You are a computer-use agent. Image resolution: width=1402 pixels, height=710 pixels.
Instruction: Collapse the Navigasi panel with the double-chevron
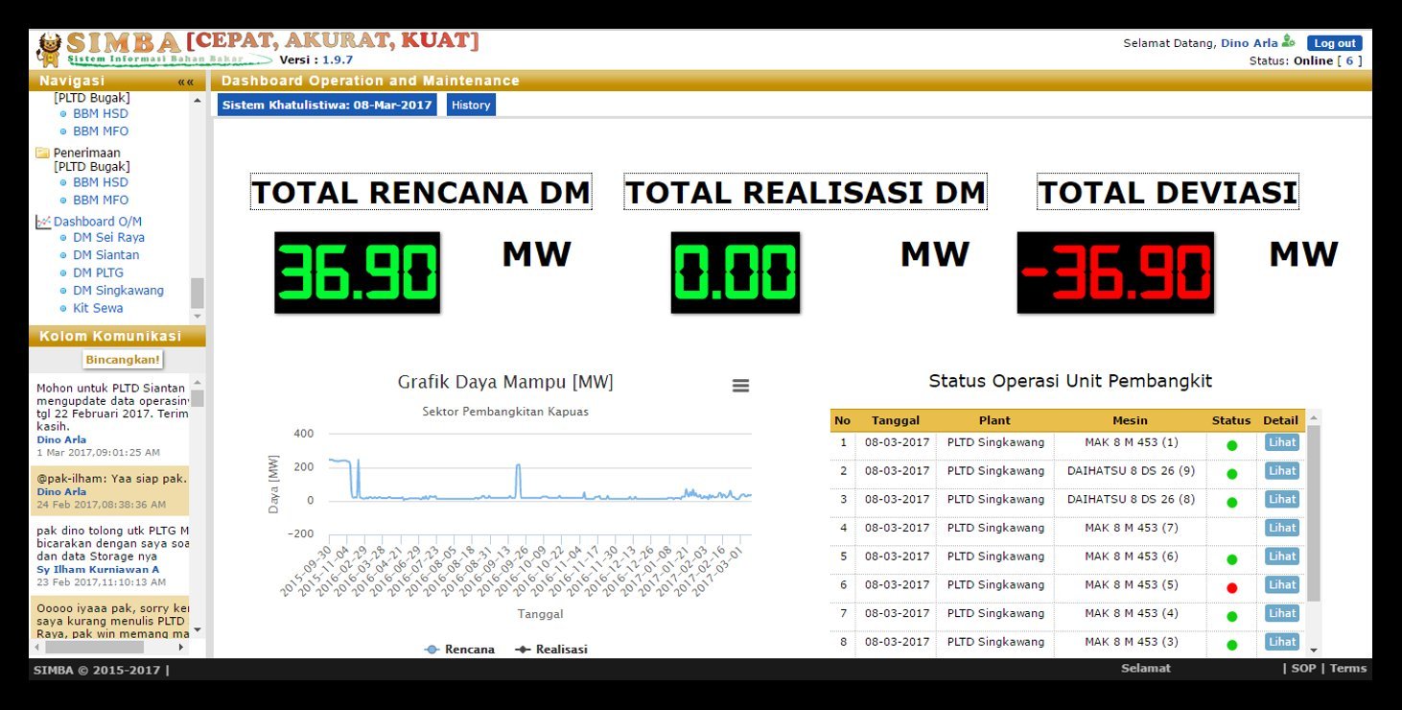click(x=185, y=81)
